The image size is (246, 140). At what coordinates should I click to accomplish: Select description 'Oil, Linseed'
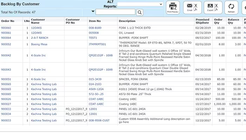pos(127,33)
